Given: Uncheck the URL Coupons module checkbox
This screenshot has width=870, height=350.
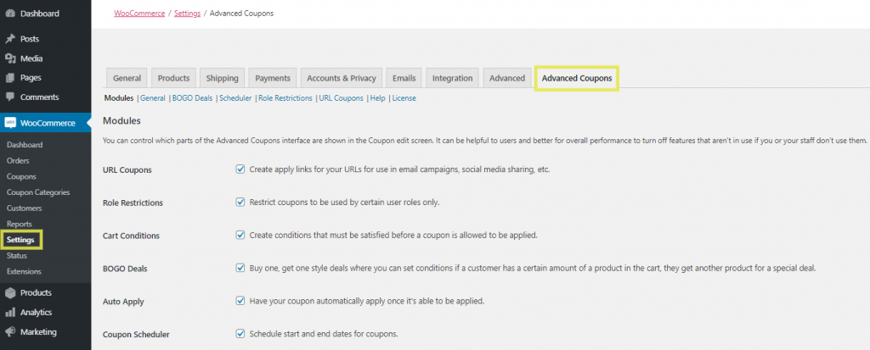Looking at the screenshot, I should tap(240, 169).
